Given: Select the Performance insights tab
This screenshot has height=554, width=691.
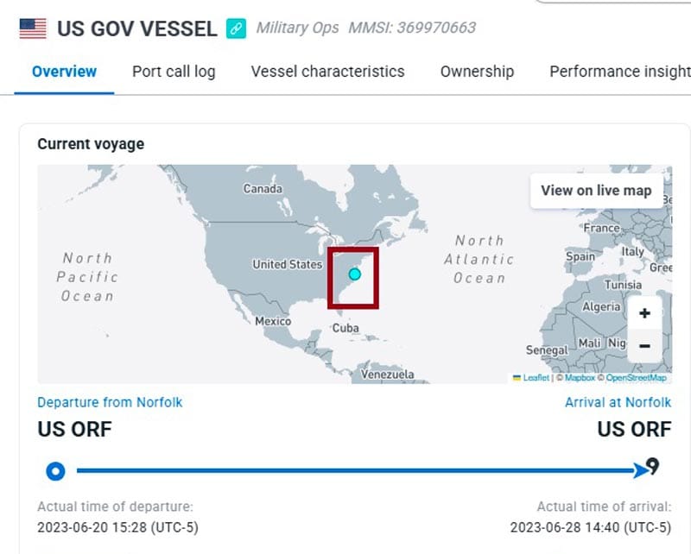Looking at the screenshot, I should click(x=619, y=72).
